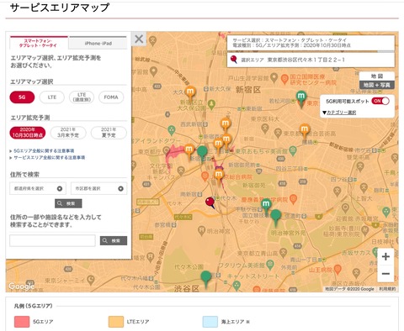Screen dimensions: 404x331
Task: Select the LTE (速度別) map option
Action: click(82, 97)
